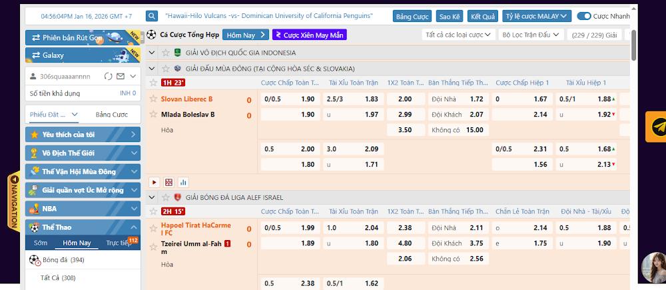Open statistics bar chart icon
This screenshot has width=666, height=290.
(x=183, y=182)
